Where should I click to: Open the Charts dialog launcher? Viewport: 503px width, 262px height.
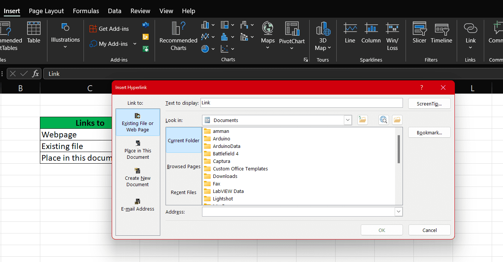[306, 60]
